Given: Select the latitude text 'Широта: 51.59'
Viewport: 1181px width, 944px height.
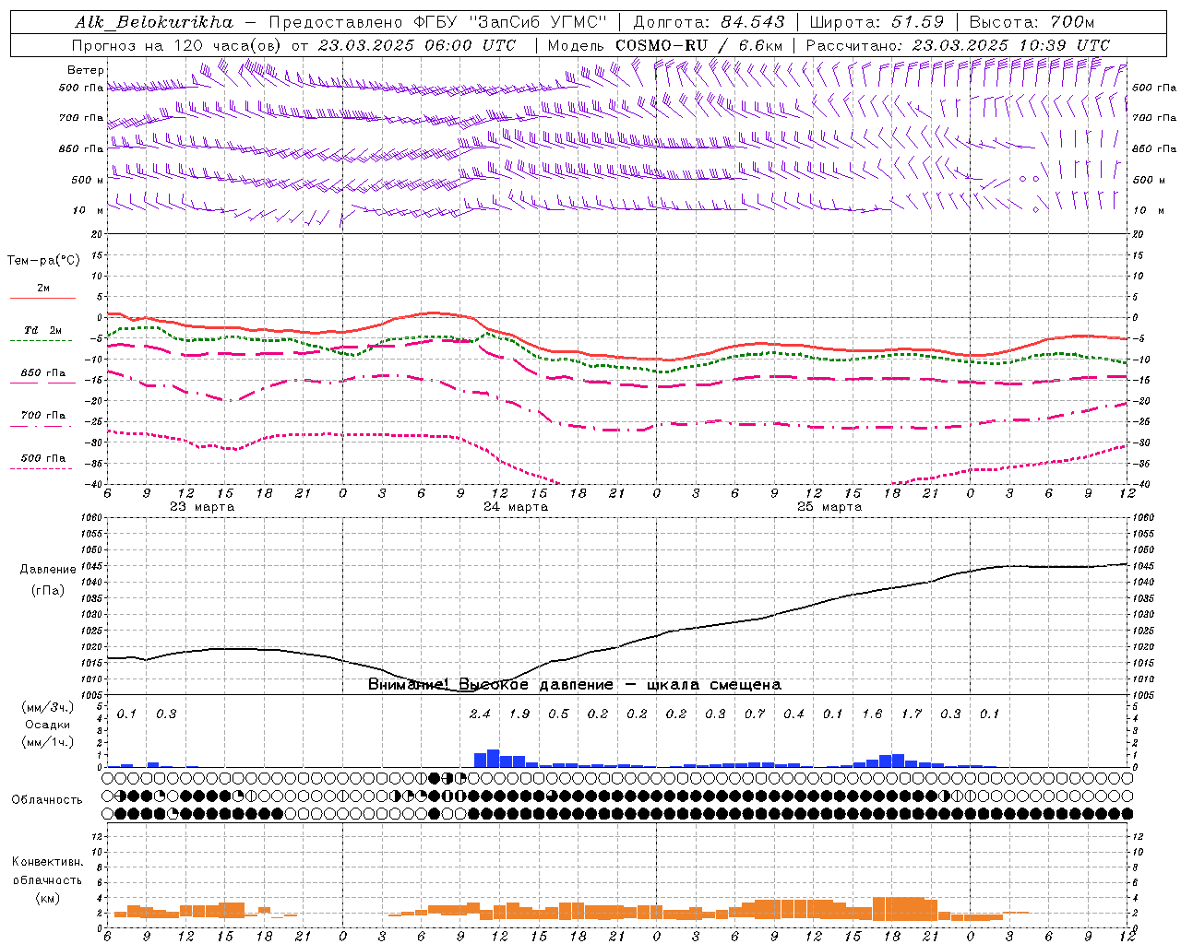Looking at the screenshot, I should [x=877, y=22].
